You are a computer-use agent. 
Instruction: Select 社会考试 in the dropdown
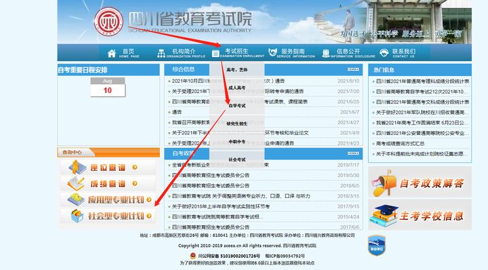tap(237, 159)
